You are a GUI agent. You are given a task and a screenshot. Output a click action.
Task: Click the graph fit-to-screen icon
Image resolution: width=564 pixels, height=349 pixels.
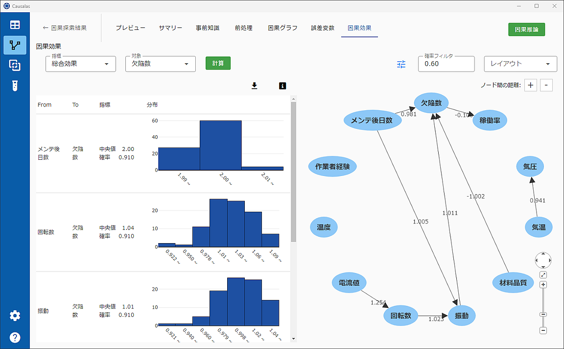tap(543, 275)
